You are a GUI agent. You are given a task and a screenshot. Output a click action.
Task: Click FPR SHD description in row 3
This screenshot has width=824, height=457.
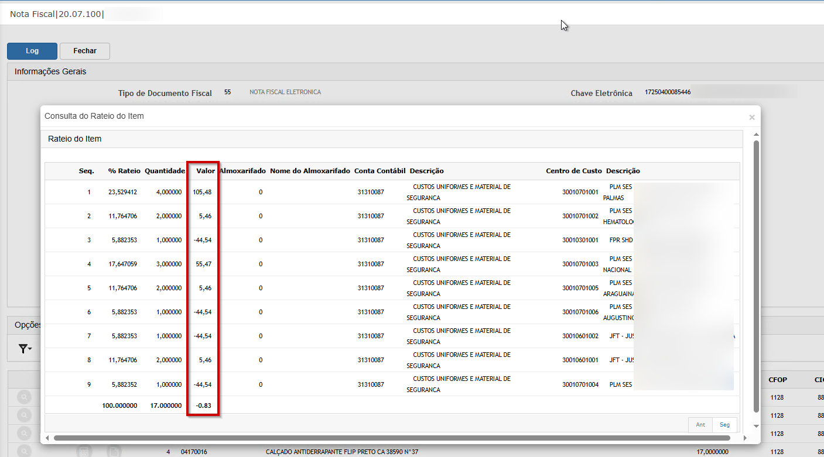621,240
